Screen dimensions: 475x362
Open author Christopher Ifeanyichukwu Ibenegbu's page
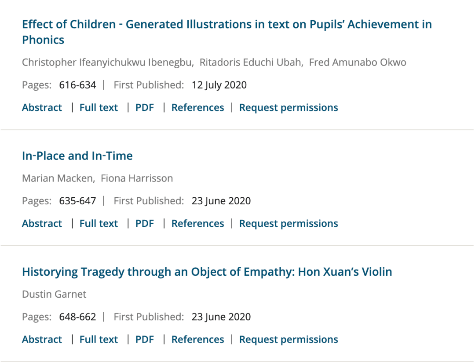click(x=107, y=62)
